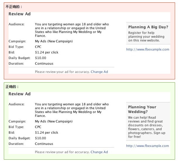The width and height of the screenshot is (178, 162).
Task: Click the "Planning A Big Day?" ad title
Action: [x=148, y=27]
